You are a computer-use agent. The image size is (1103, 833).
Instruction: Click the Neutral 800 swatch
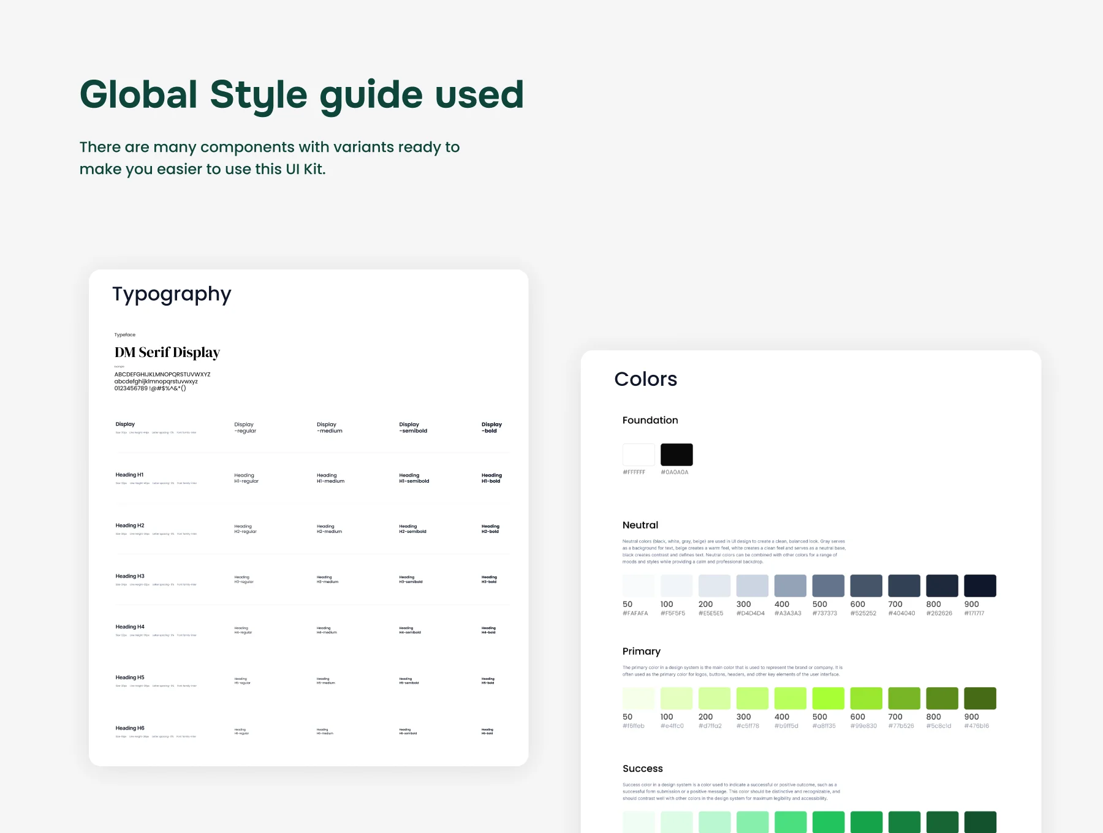[942, 586]
